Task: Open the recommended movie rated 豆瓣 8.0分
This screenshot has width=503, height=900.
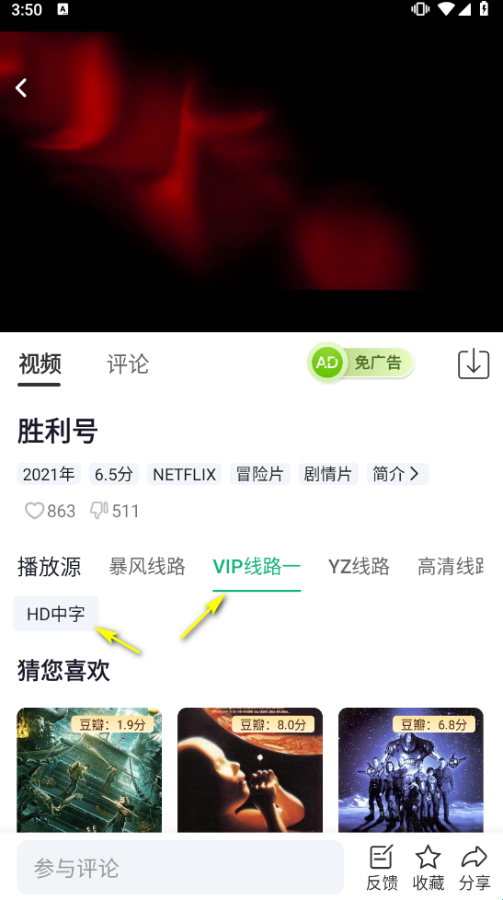Action: (250, 769)
